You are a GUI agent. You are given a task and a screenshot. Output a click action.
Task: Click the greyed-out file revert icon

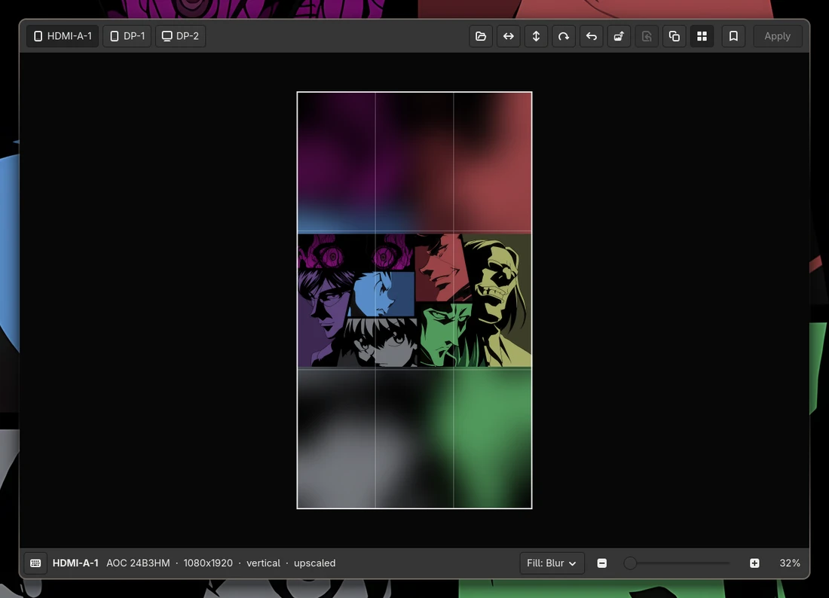tap(647, 36)
